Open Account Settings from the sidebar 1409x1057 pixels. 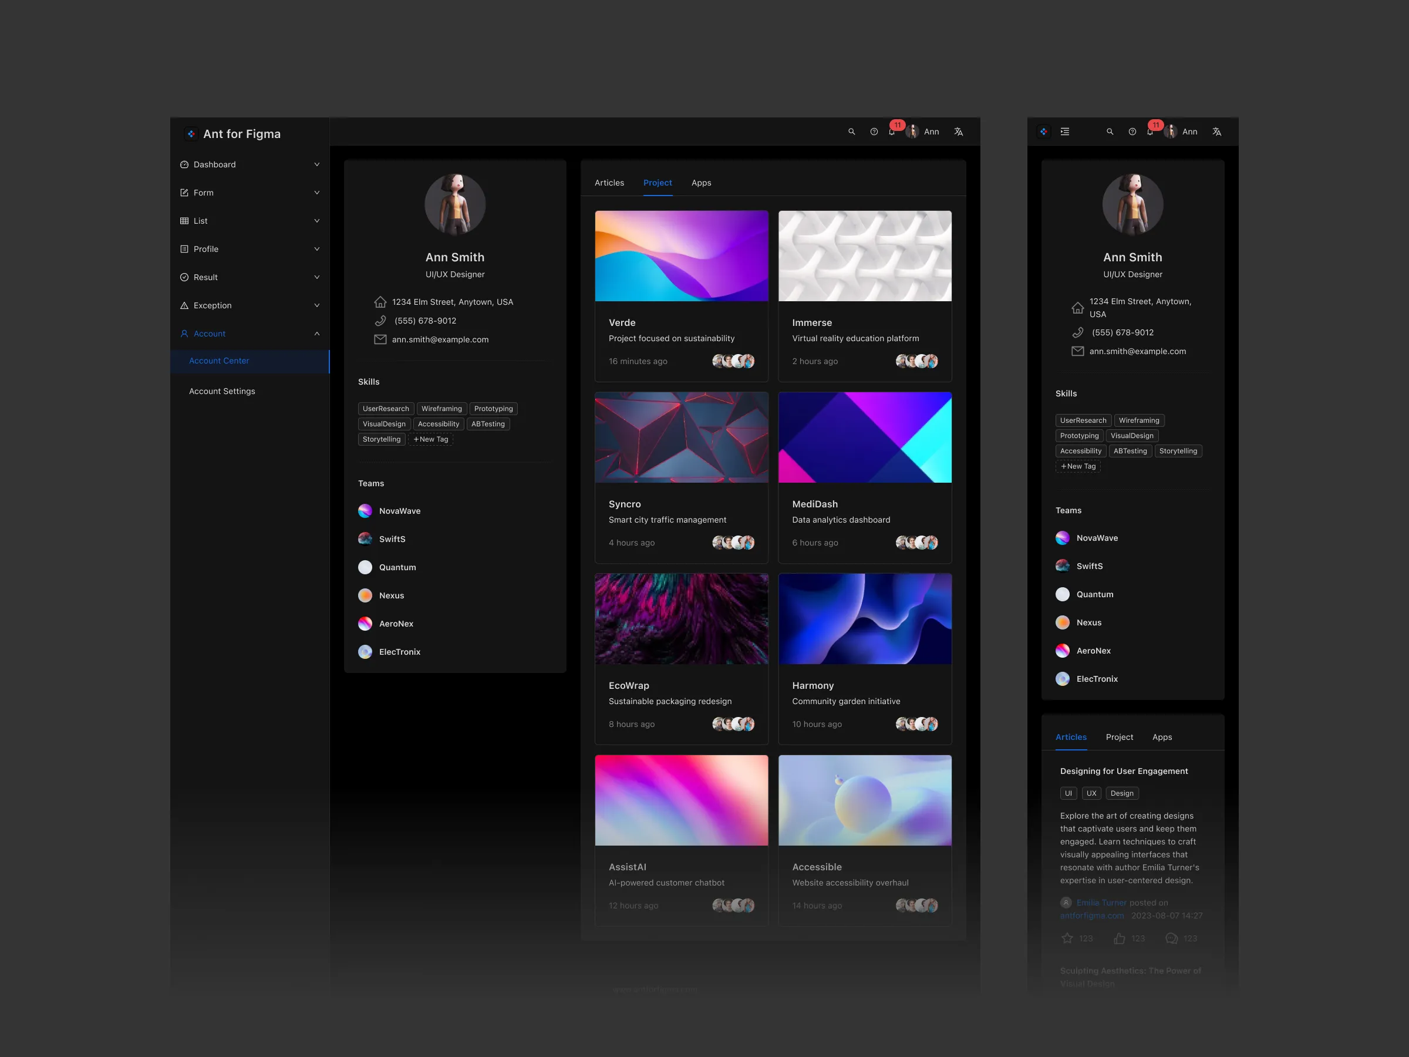coord(222,391)
